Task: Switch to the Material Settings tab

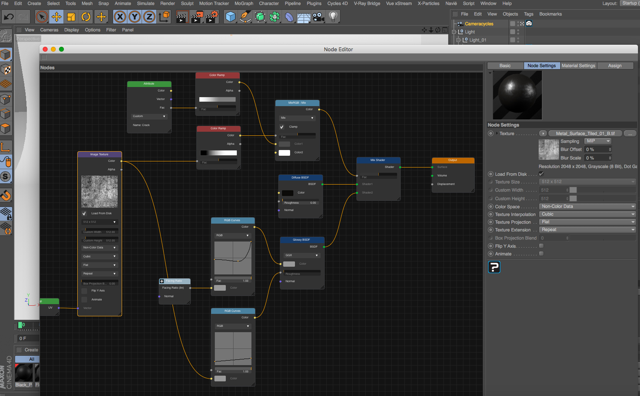Action: click(x=578, y=66)
